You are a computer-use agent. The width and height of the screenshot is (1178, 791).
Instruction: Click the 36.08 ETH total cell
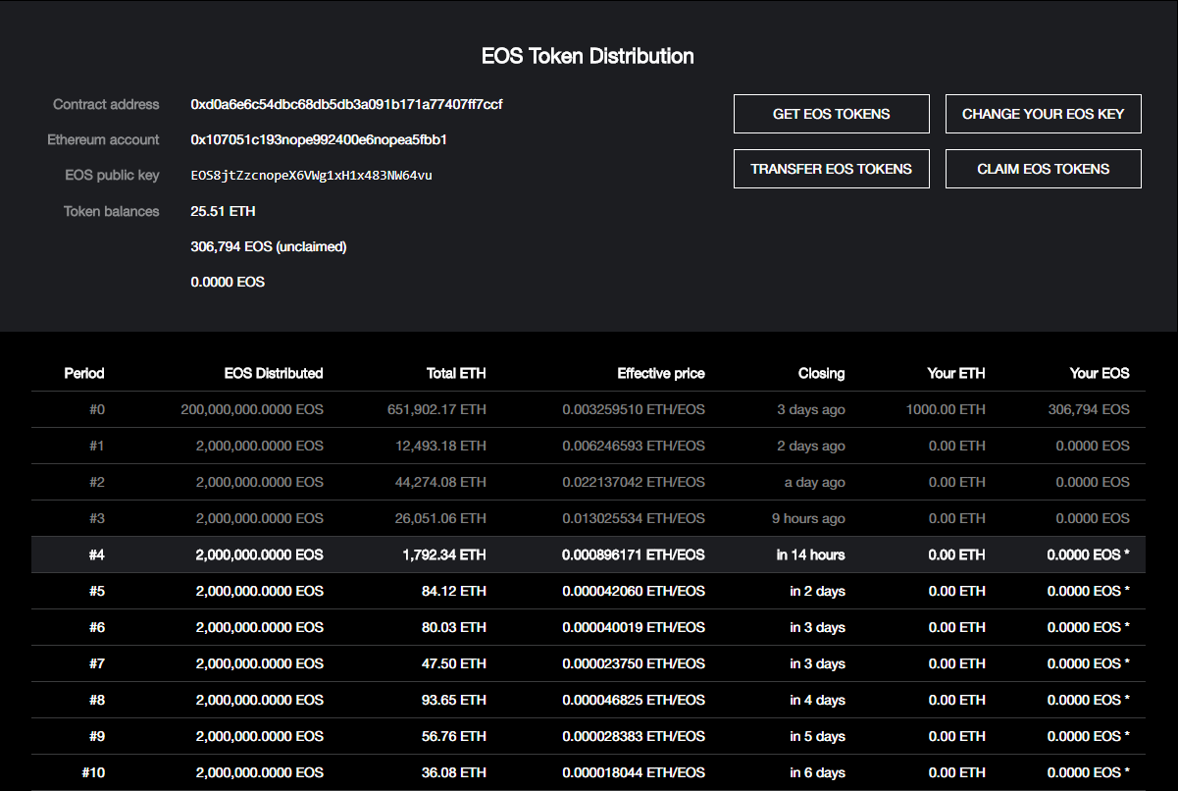tap(454, 772)
